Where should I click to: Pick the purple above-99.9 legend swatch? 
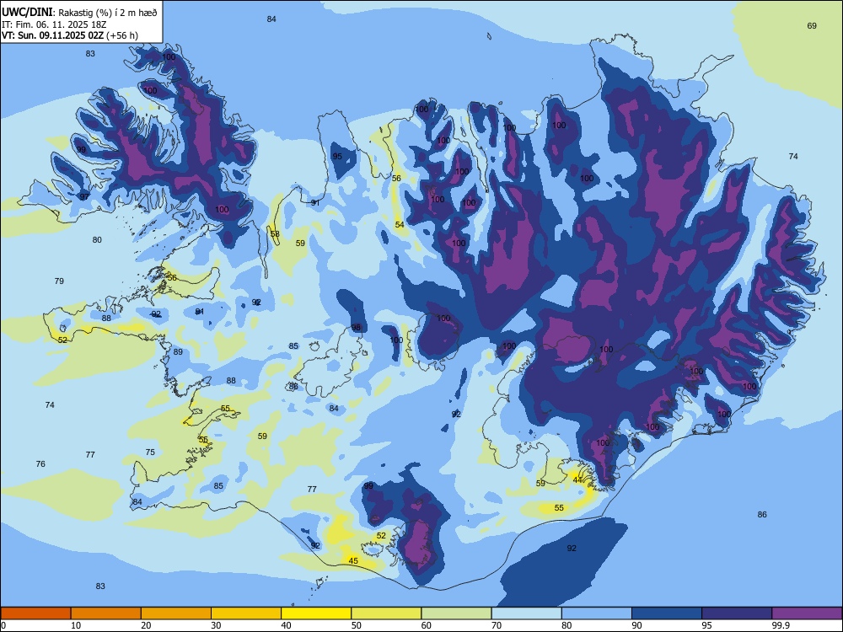click(807, 613)
